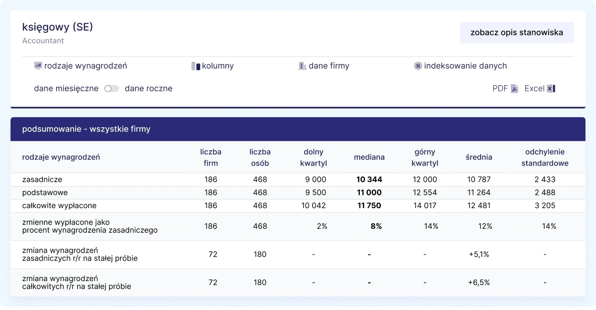Screen dimensions: 596x310
Task: Select the podstawowe row label
Action: (45, 192)
